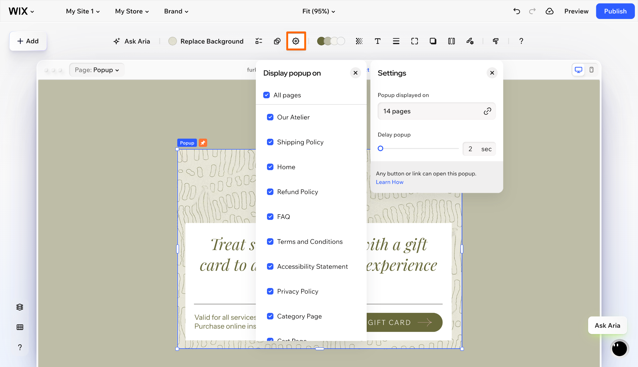Viewport: 638px width, 367px height.
Task: Click the Delay popup slider handle
Action: click(380, 149)
